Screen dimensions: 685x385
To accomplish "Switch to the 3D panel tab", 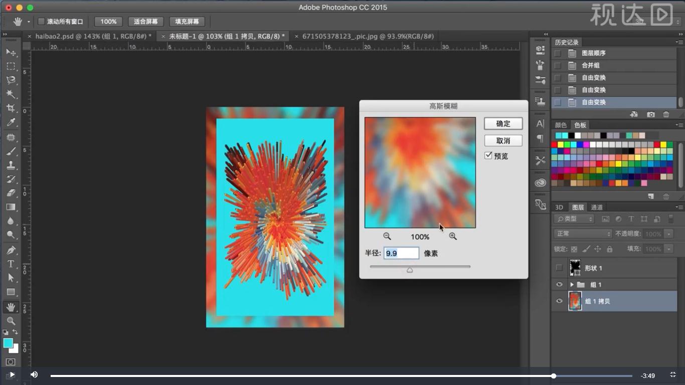I will coord(559,207).
